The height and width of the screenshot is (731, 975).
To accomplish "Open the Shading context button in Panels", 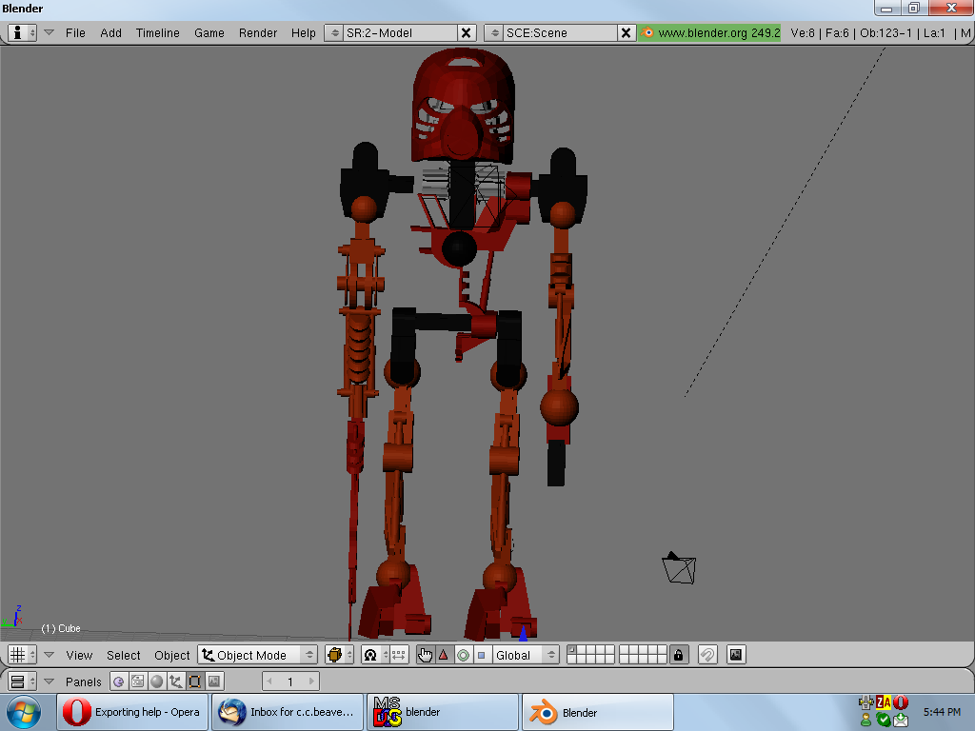I will point(156,682).
